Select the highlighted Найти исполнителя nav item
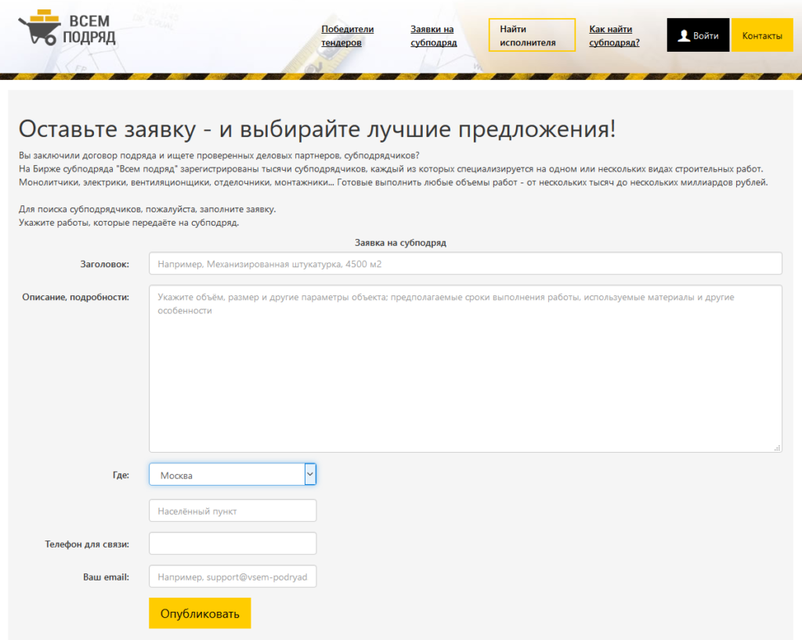The height and width of the screenshot is (640, 802). coord(532,34)
